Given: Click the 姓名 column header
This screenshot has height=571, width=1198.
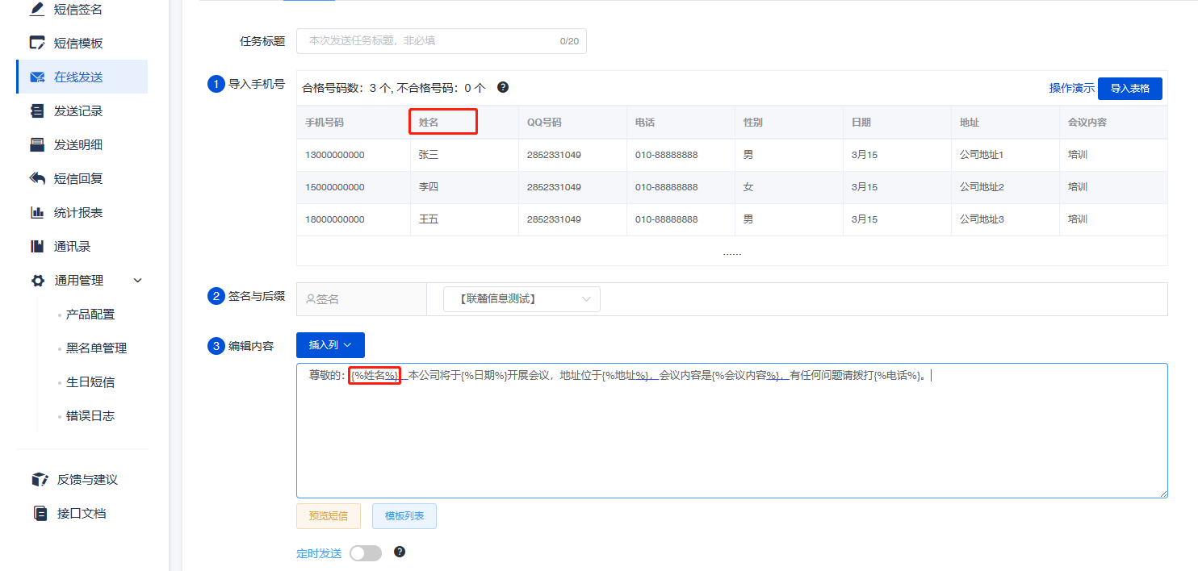Looking at the screenshot, I should tap(464, 123).
